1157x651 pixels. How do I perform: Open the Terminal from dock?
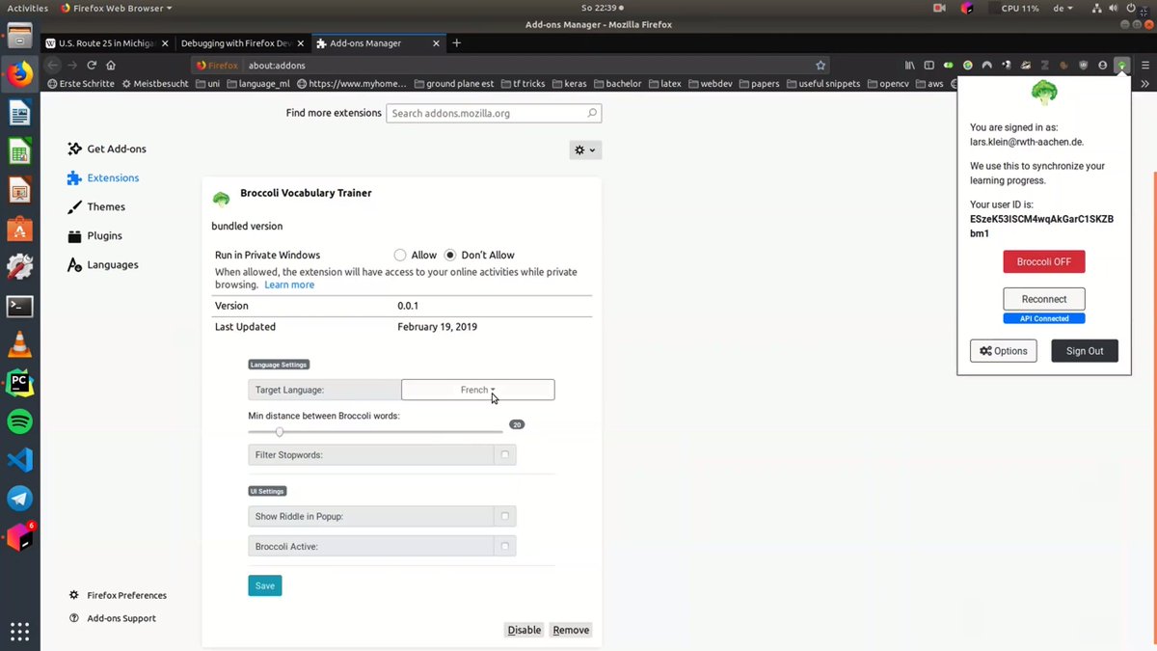click(19, 307)
